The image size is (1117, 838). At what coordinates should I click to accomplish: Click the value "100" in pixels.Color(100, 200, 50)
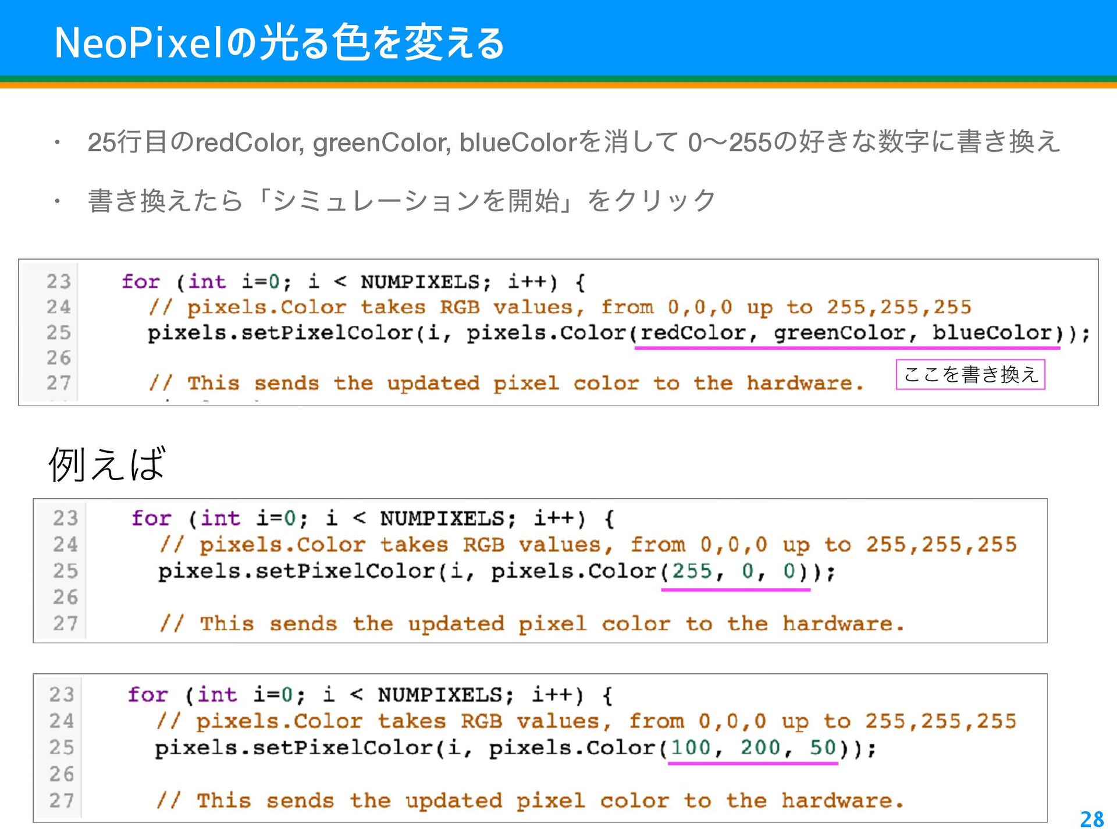[x=691, y=748]
